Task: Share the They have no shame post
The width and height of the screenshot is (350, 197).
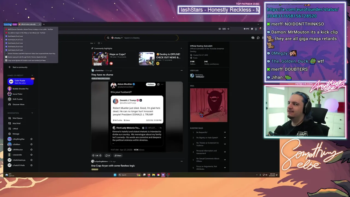Action: pyautogui.click(x=118, y=155)
